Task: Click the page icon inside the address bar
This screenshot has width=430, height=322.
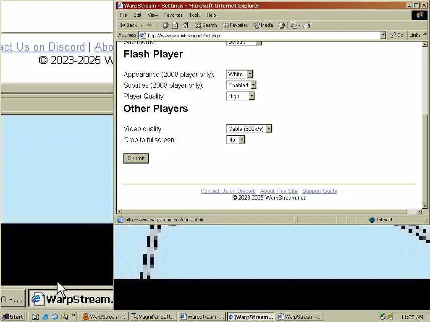Action: coord(142,35)
